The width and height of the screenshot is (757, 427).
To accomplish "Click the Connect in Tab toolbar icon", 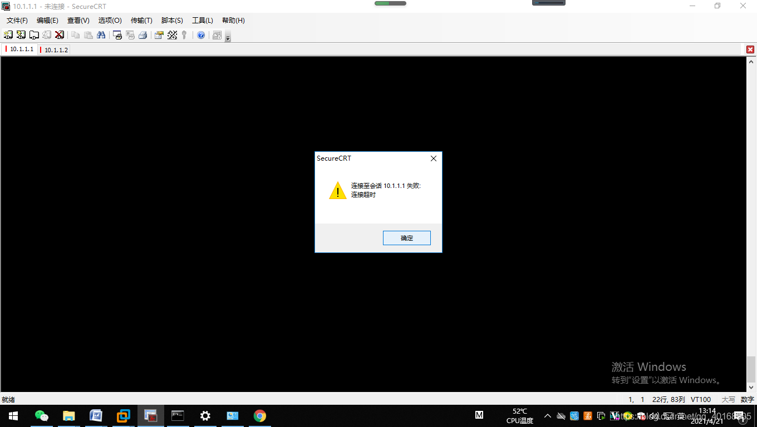I will (x=34, y=35).
